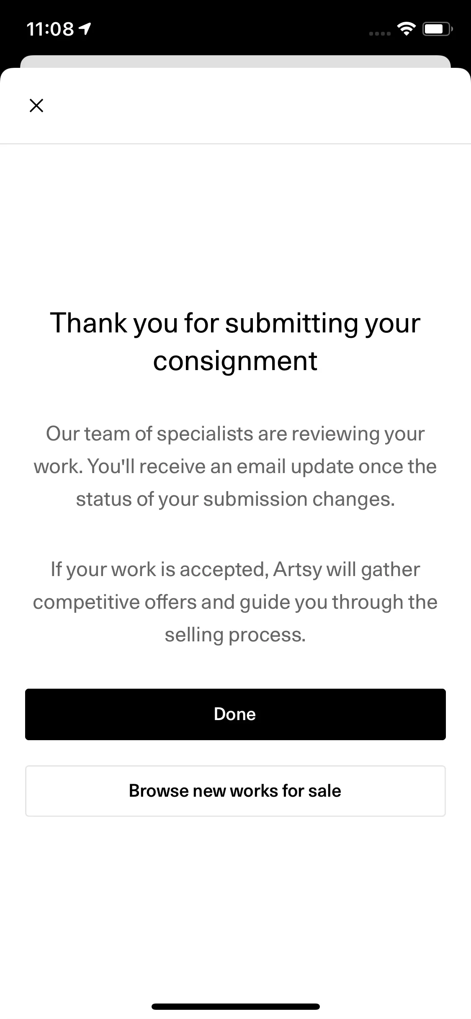
Task: Tap the Wi-Fi status icon
Action: coord(406,29)
